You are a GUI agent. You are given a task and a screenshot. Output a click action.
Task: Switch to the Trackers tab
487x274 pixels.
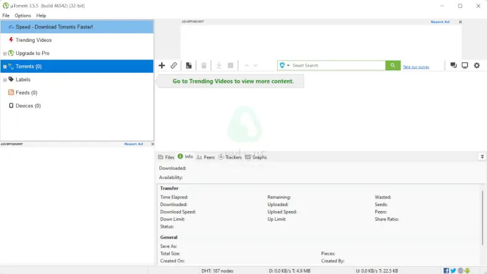[x=230, y=157]
